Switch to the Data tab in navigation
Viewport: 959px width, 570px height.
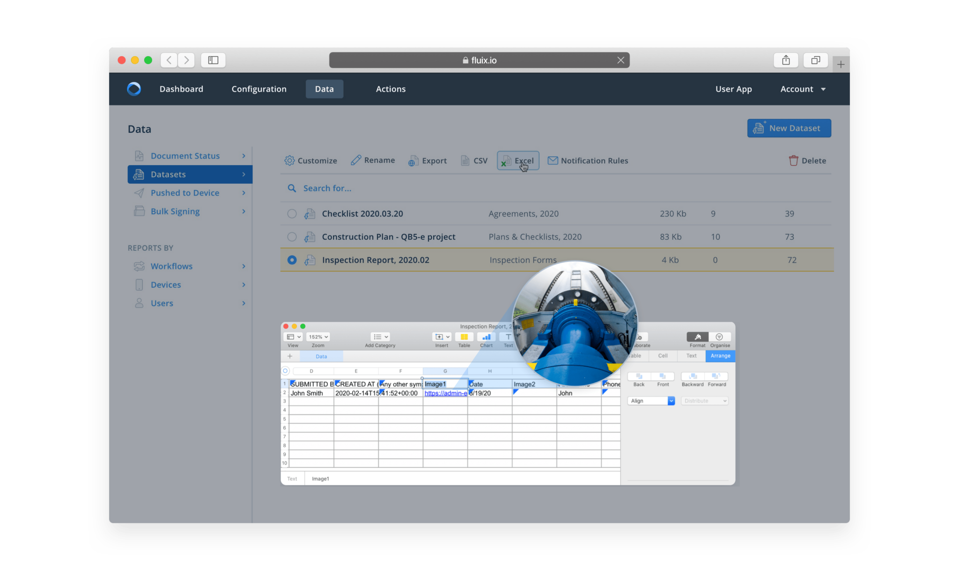[x=324, y=89]
